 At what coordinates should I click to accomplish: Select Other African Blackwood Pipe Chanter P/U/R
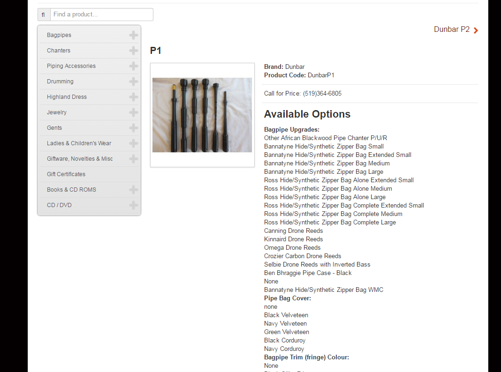tap(326, 138)
